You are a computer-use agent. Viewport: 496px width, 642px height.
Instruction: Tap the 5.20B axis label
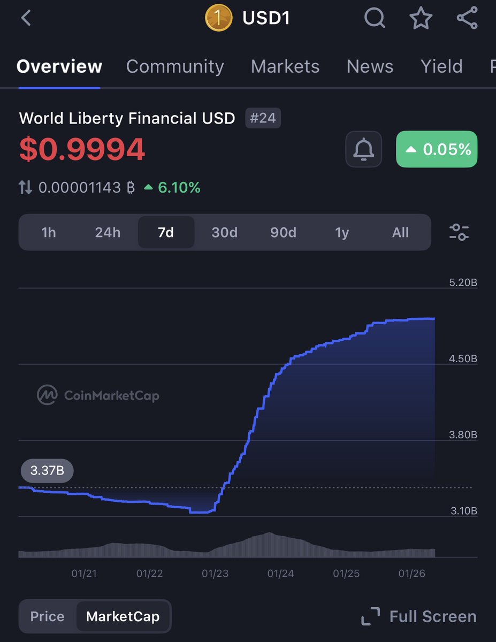(463, 282)
